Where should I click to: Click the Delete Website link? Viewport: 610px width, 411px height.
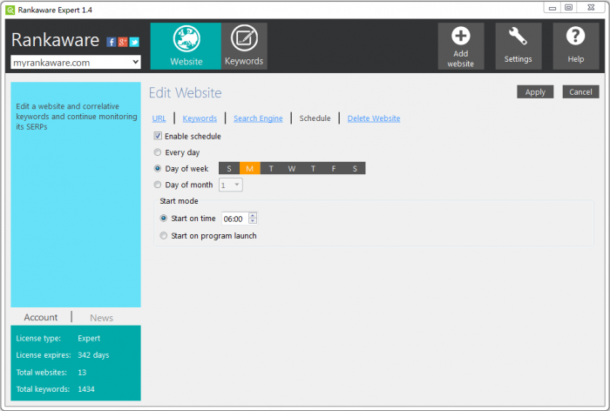[374, 118]
